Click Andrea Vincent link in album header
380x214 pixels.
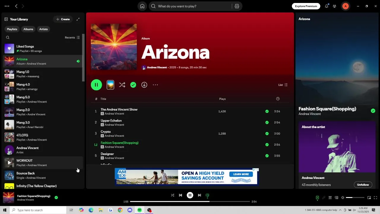pos(157,67)
